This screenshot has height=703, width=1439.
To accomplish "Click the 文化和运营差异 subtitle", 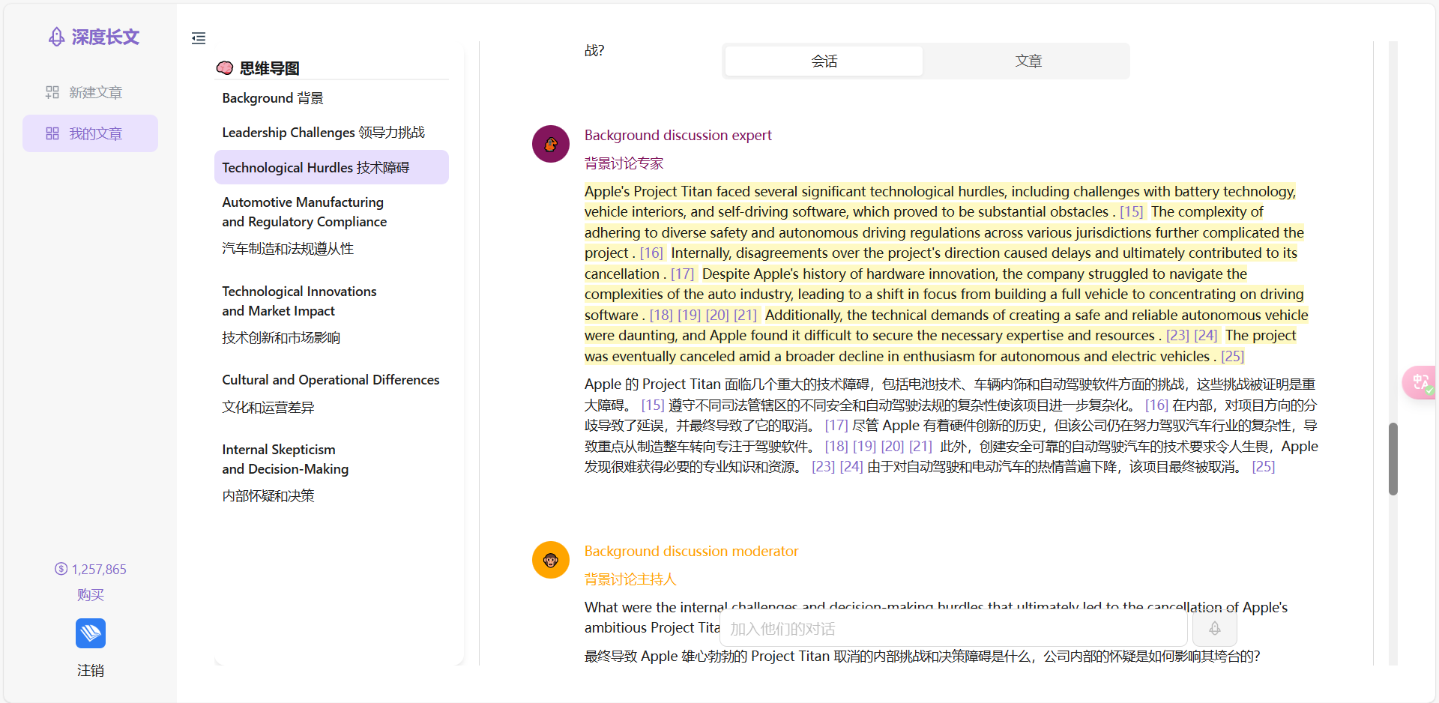I will (x=268, y=408).
